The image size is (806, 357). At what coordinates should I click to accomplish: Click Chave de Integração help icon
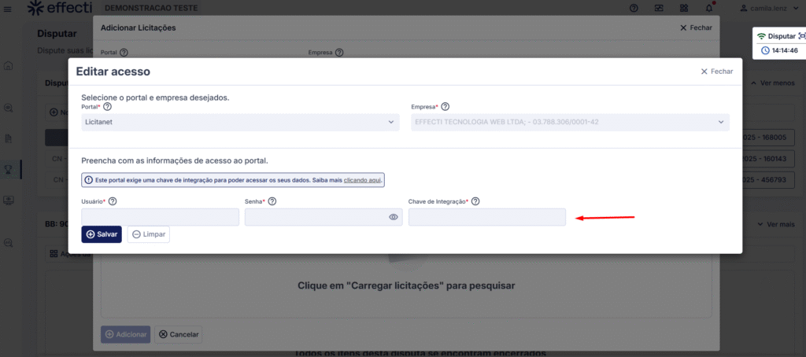coord(475,201)
